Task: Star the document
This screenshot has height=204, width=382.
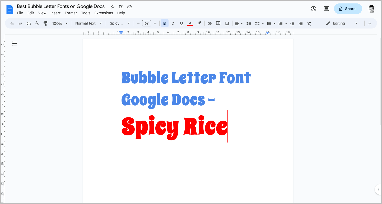Action: pyautogui.click(x=113, y=6)
